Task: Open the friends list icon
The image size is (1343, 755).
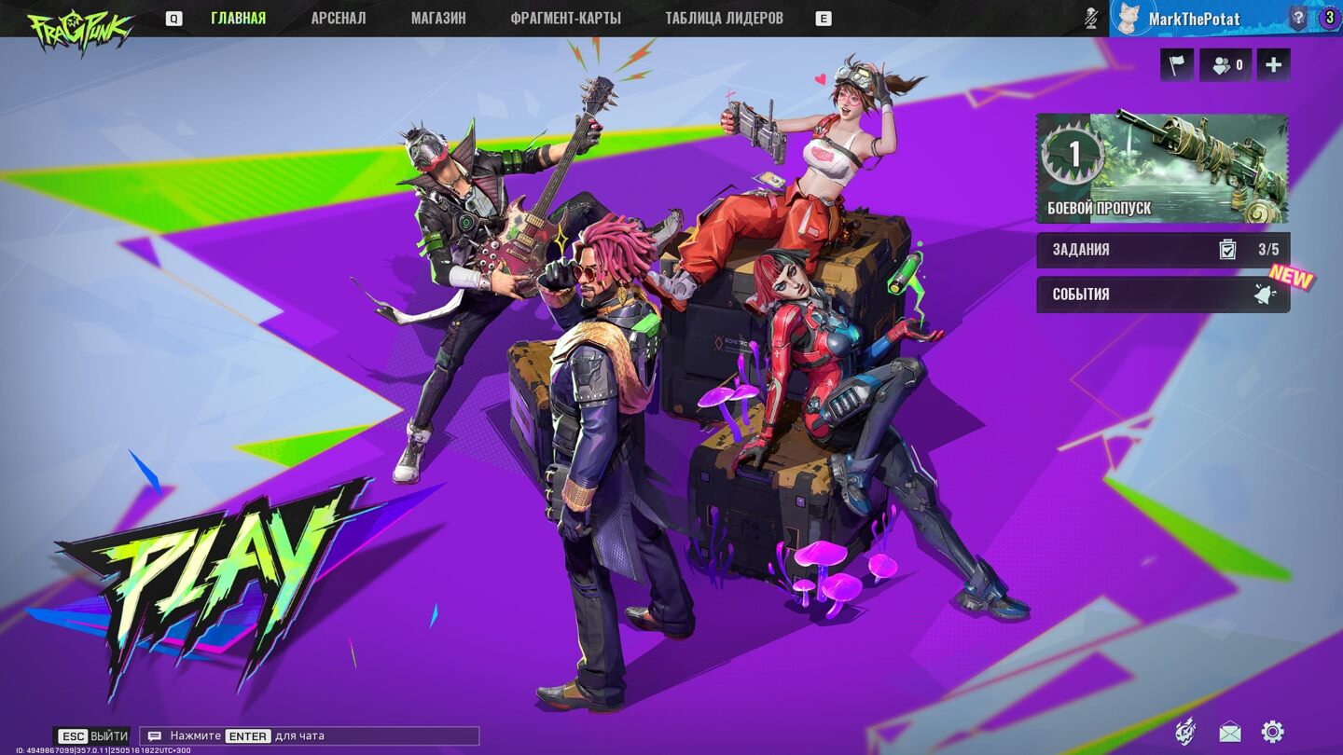Action: click(1225, 65)
